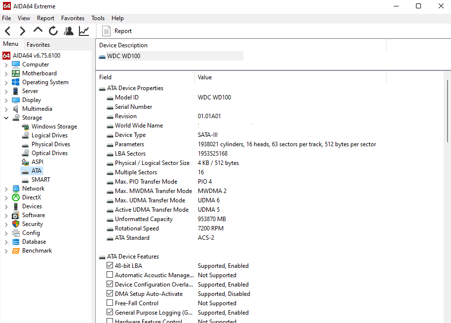Select Logical Drives in the tree

(x=49, y=135)
